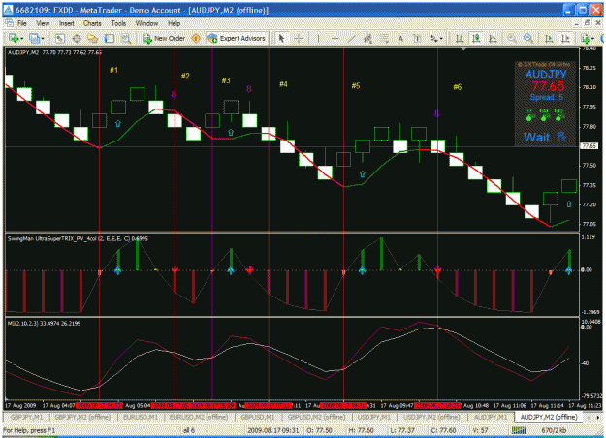Select the Crosshair tool
Image resolution: width=606 pixels, height=438 pixels.
299,38
